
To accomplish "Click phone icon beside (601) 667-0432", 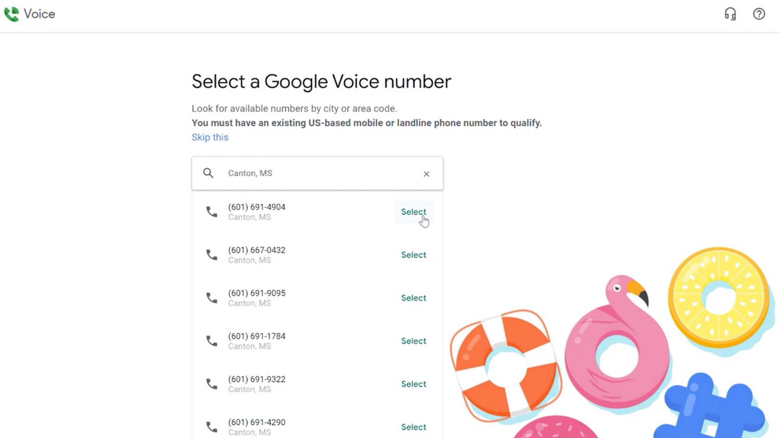I will (212, 255).
